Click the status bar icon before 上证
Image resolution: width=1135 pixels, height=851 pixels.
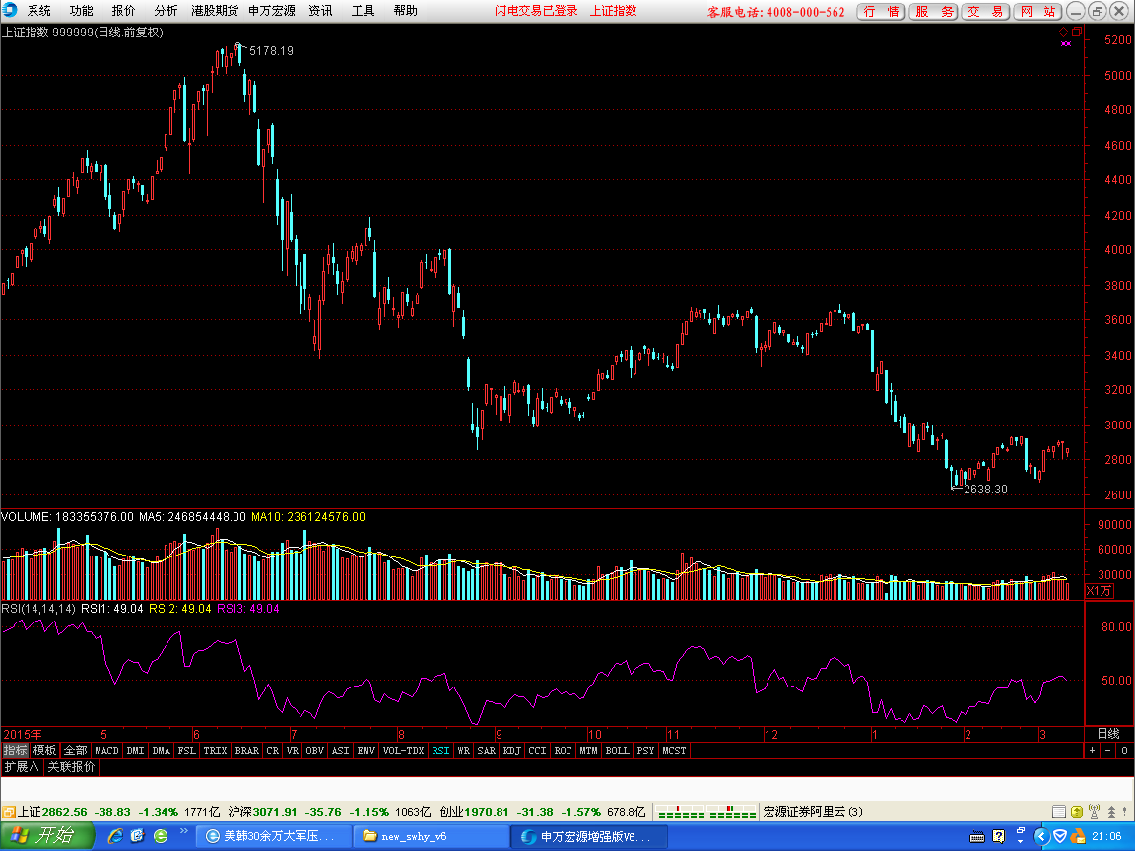coord(9,812)
